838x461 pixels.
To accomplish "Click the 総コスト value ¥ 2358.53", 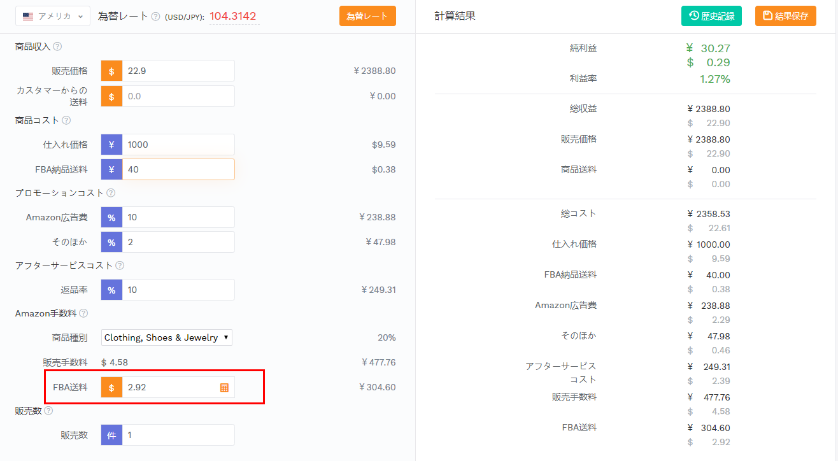I will (709, 214).
